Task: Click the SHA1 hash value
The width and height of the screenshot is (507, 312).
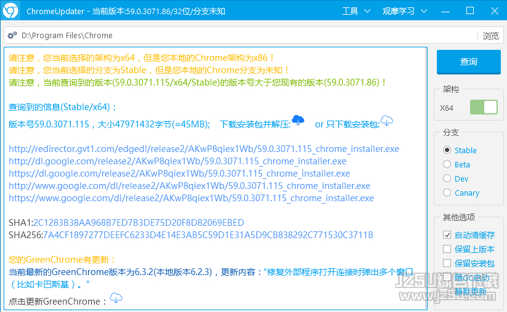Action: 138,222
